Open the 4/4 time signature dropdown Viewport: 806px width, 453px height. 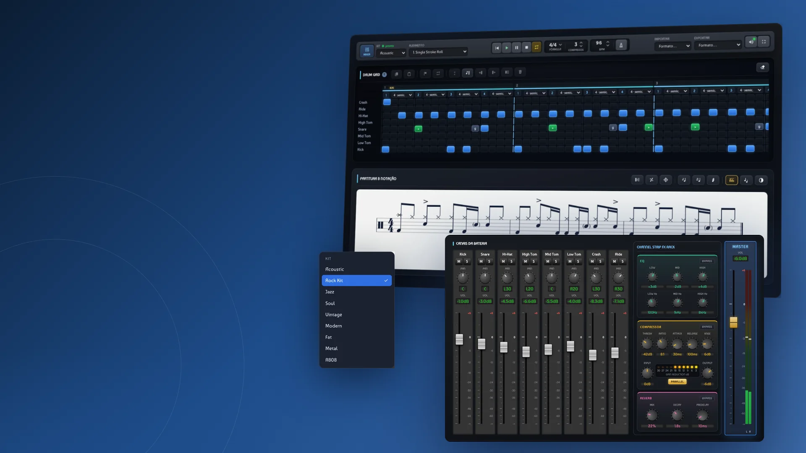click(x=555, y=45)
